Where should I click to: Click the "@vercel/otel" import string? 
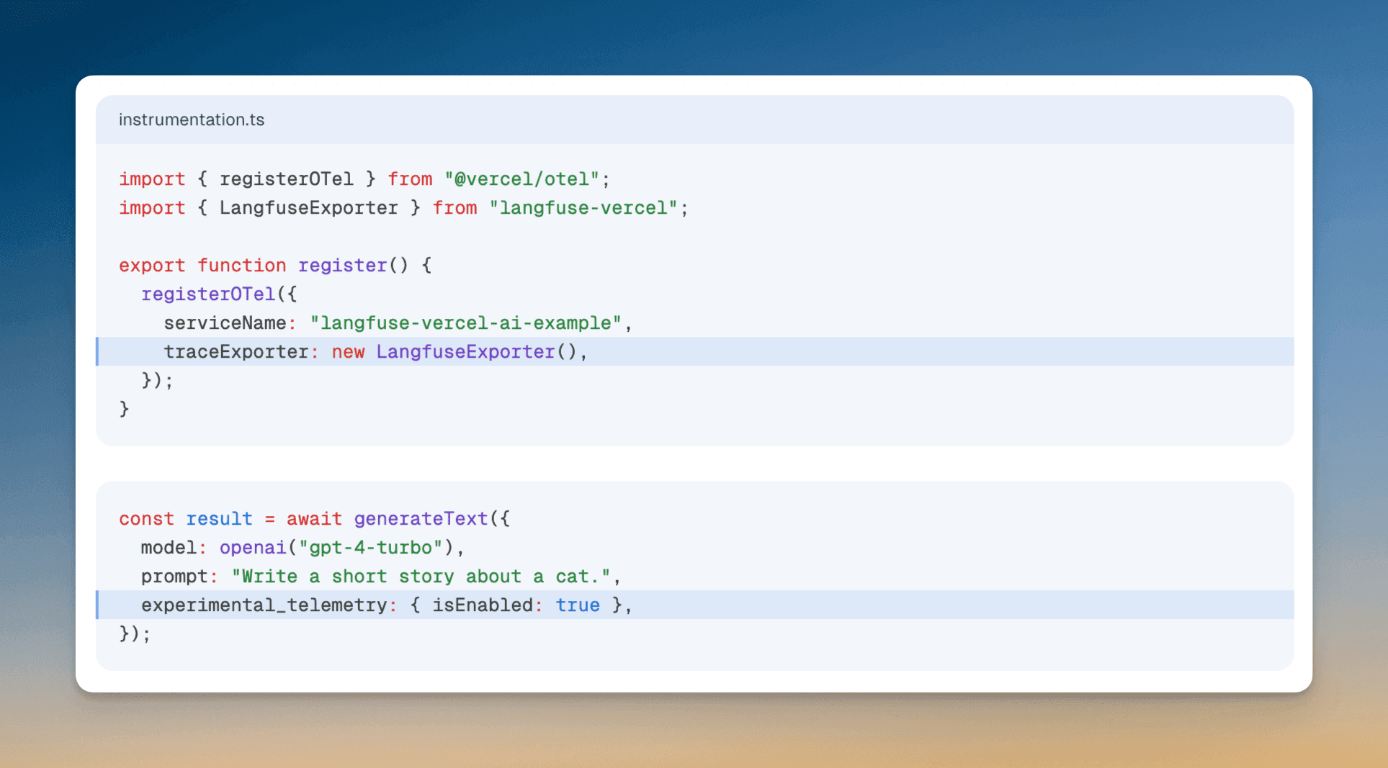pos(521,179)
